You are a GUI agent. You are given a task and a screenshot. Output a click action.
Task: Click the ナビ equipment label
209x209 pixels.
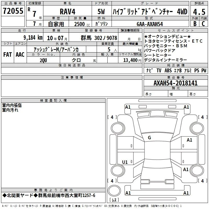(149, 70)
